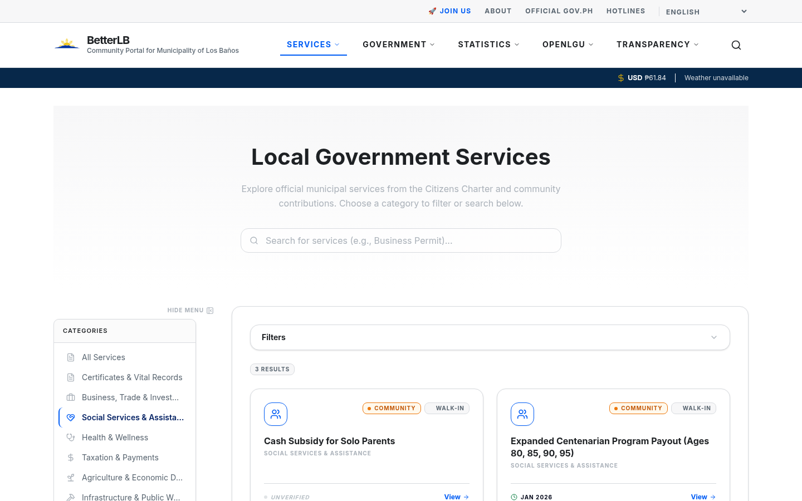
Task: Expand the Transparency menu
Action: (x=658, y=45)
